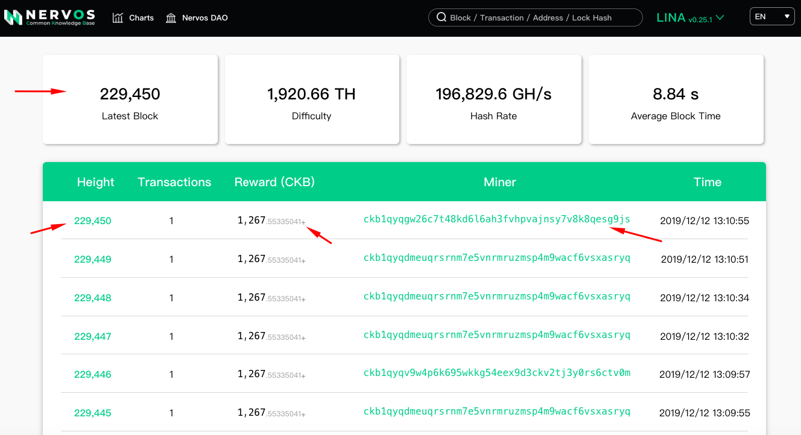Open block height 229,449 link

click(x=92, y=260)
